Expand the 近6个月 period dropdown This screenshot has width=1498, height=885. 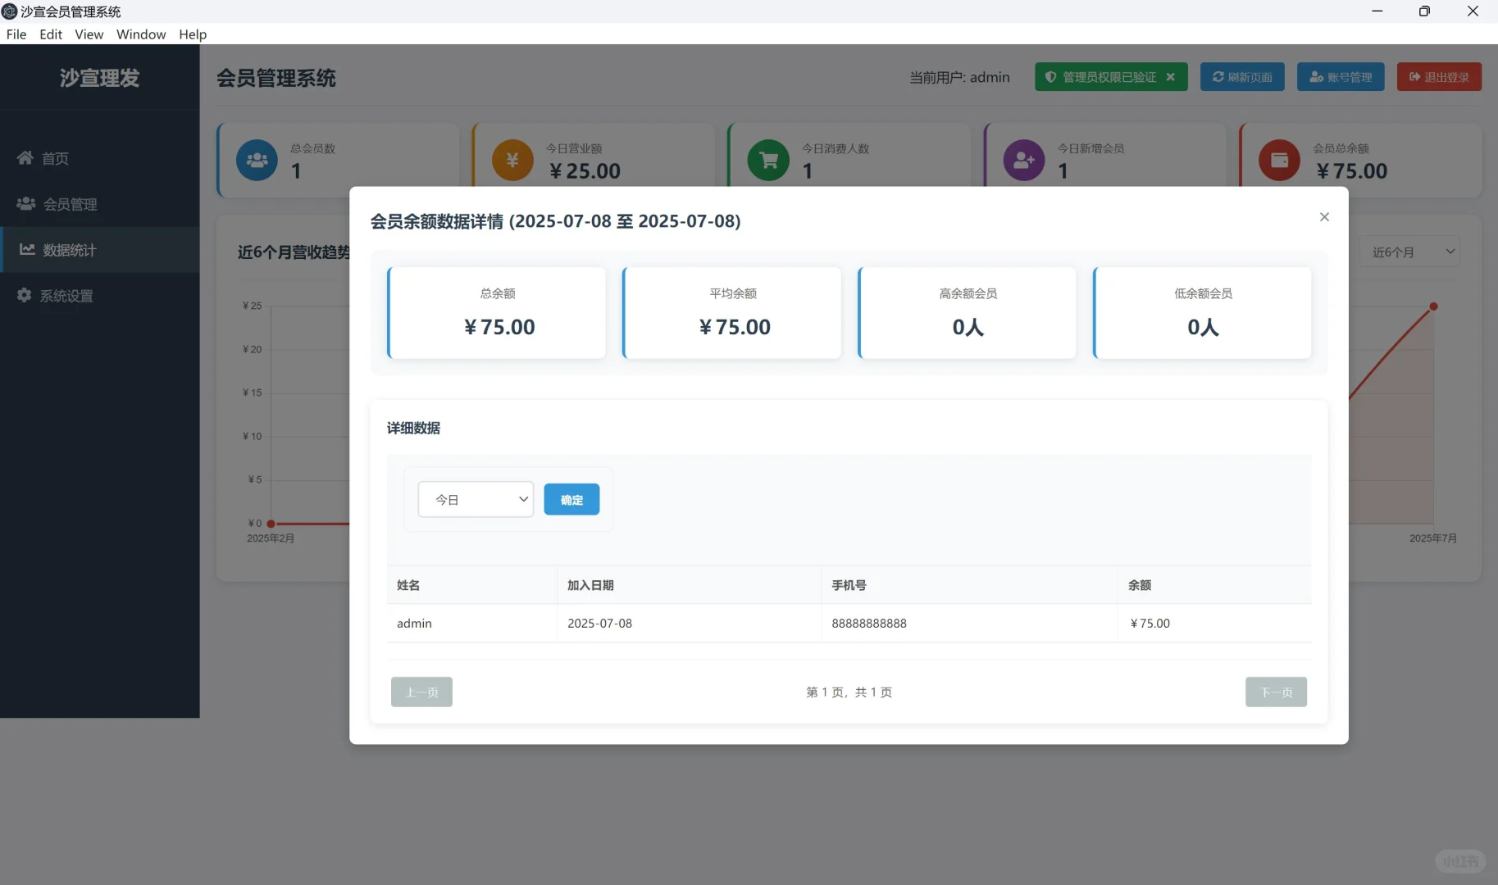coord(1409,252)
